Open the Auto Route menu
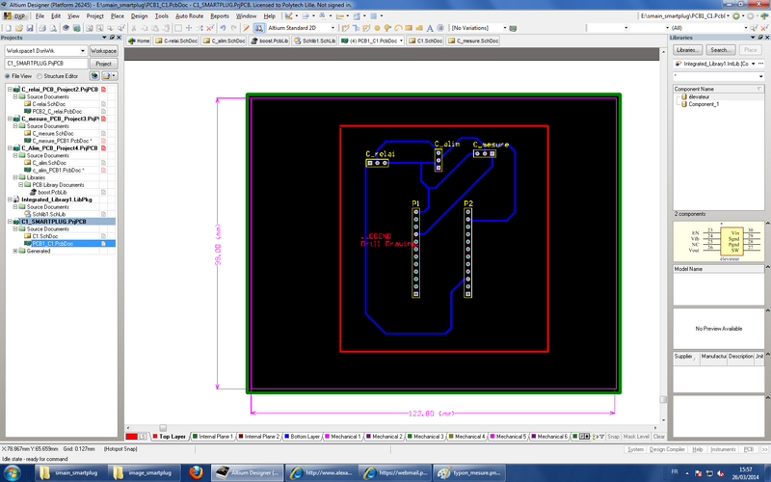Screen dimensions: 771x482 [x=189, y=16]
